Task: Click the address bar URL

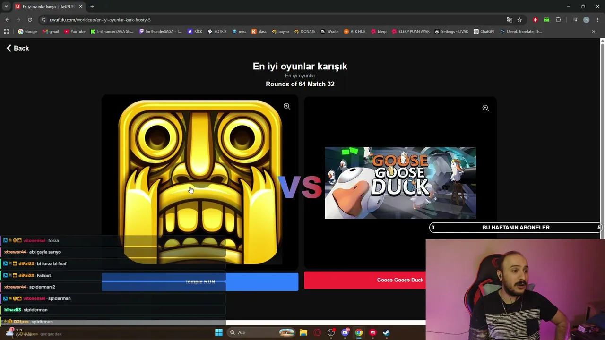Action: pos(100,20)
